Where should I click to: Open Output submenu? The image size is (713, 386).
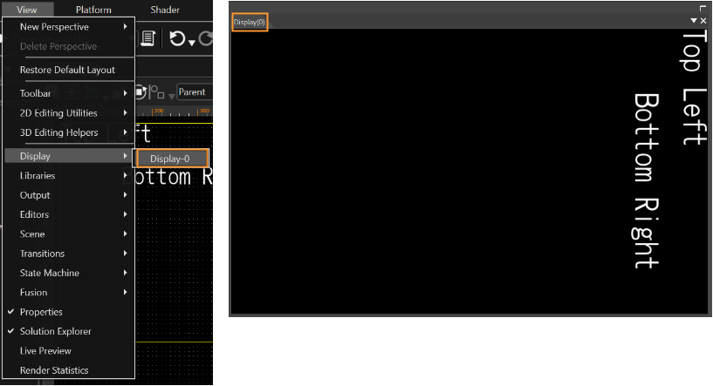coord(69,195)
